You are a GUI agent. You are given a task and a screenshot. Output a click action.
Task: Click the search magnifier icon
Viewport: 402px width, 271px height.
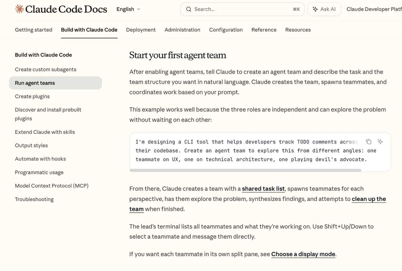189,9
